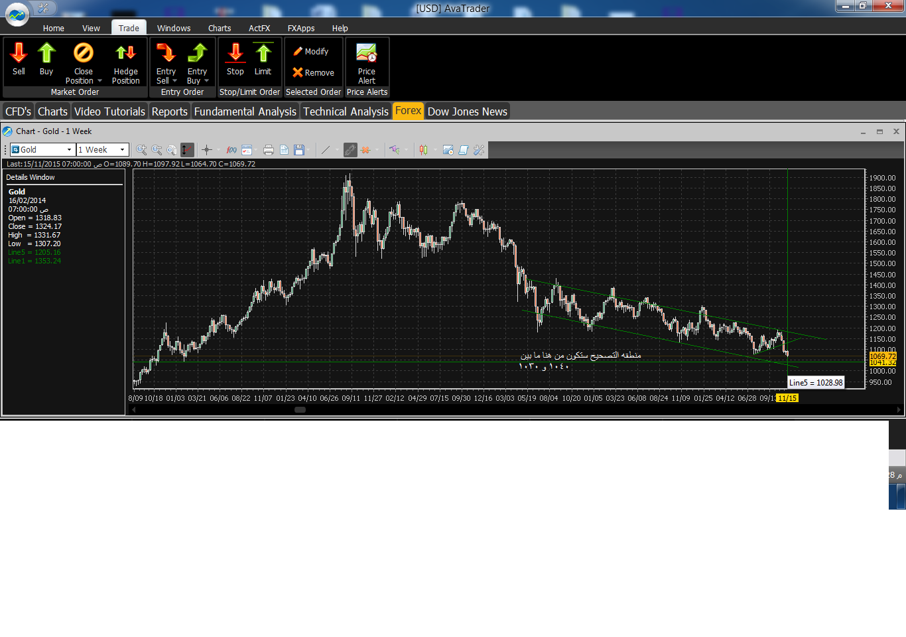Click the green Buy arrow button

(x=46, y=53)
